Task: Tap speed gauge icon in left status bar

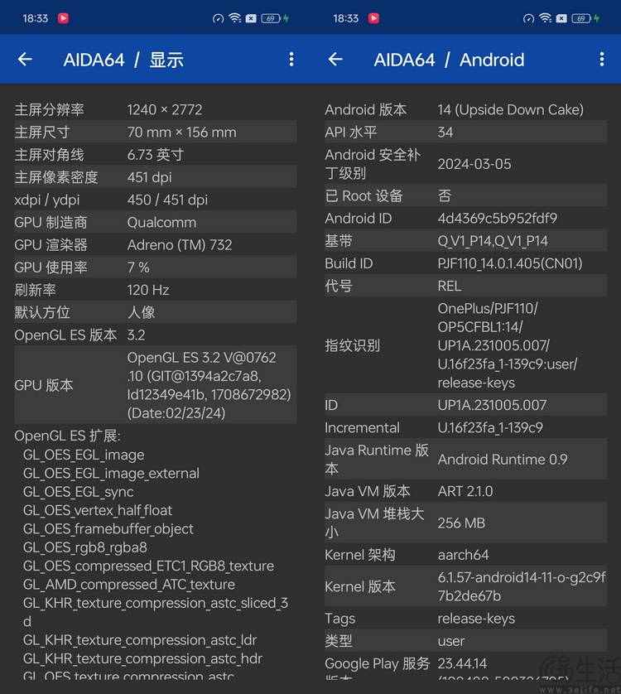Action: click(218, 18)
